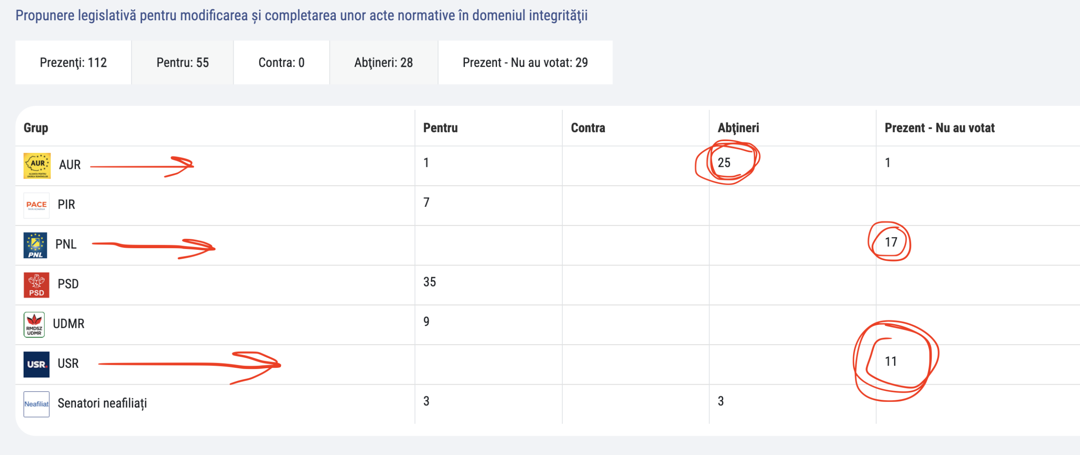Click the Neafiliat badge icon
This screenshot has height=455, width=1080.
tap(36, 404)
